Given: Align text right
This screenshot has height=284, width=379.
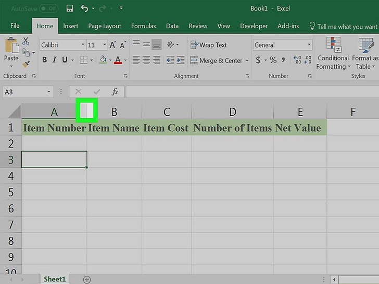Looking at the screenshot, I should pos(157,60).
